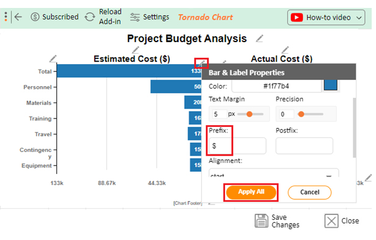Open the Settings sliders icon

tap(135, 17)
